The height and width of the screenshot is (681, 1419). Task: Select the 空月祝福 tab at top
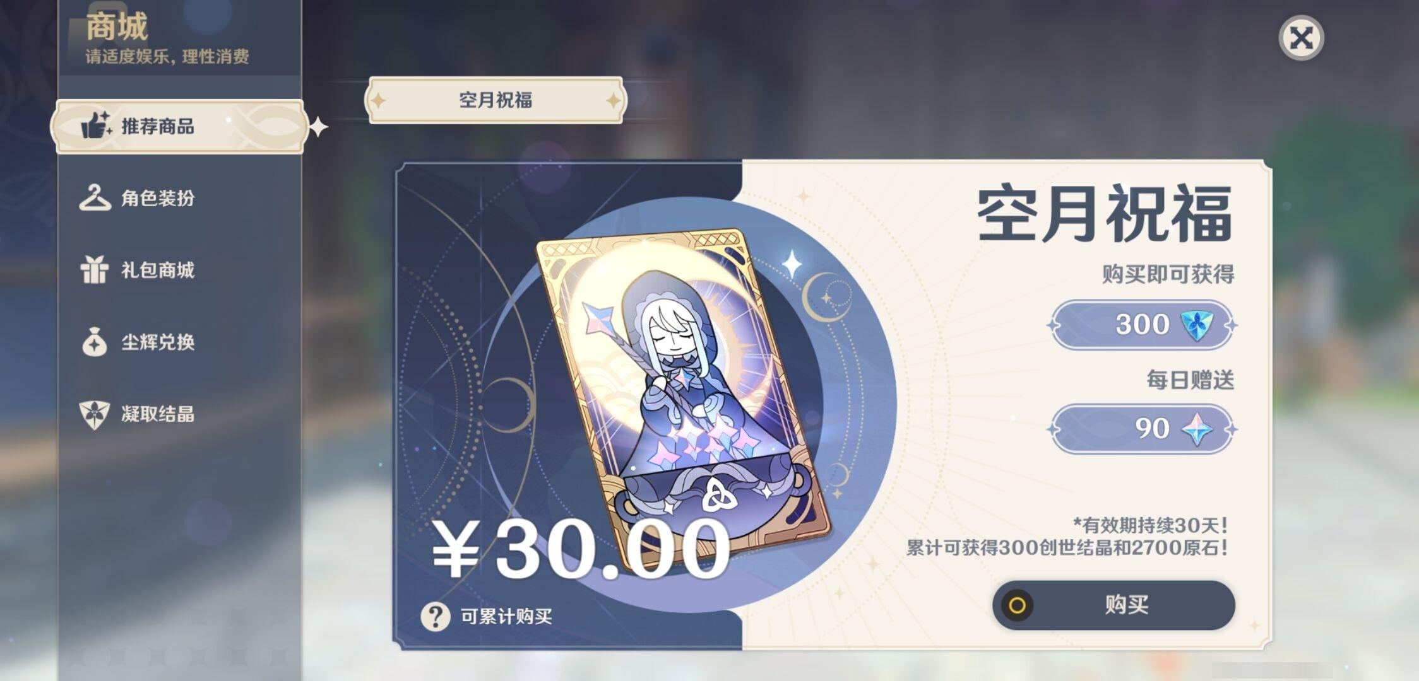coord(496,100)
